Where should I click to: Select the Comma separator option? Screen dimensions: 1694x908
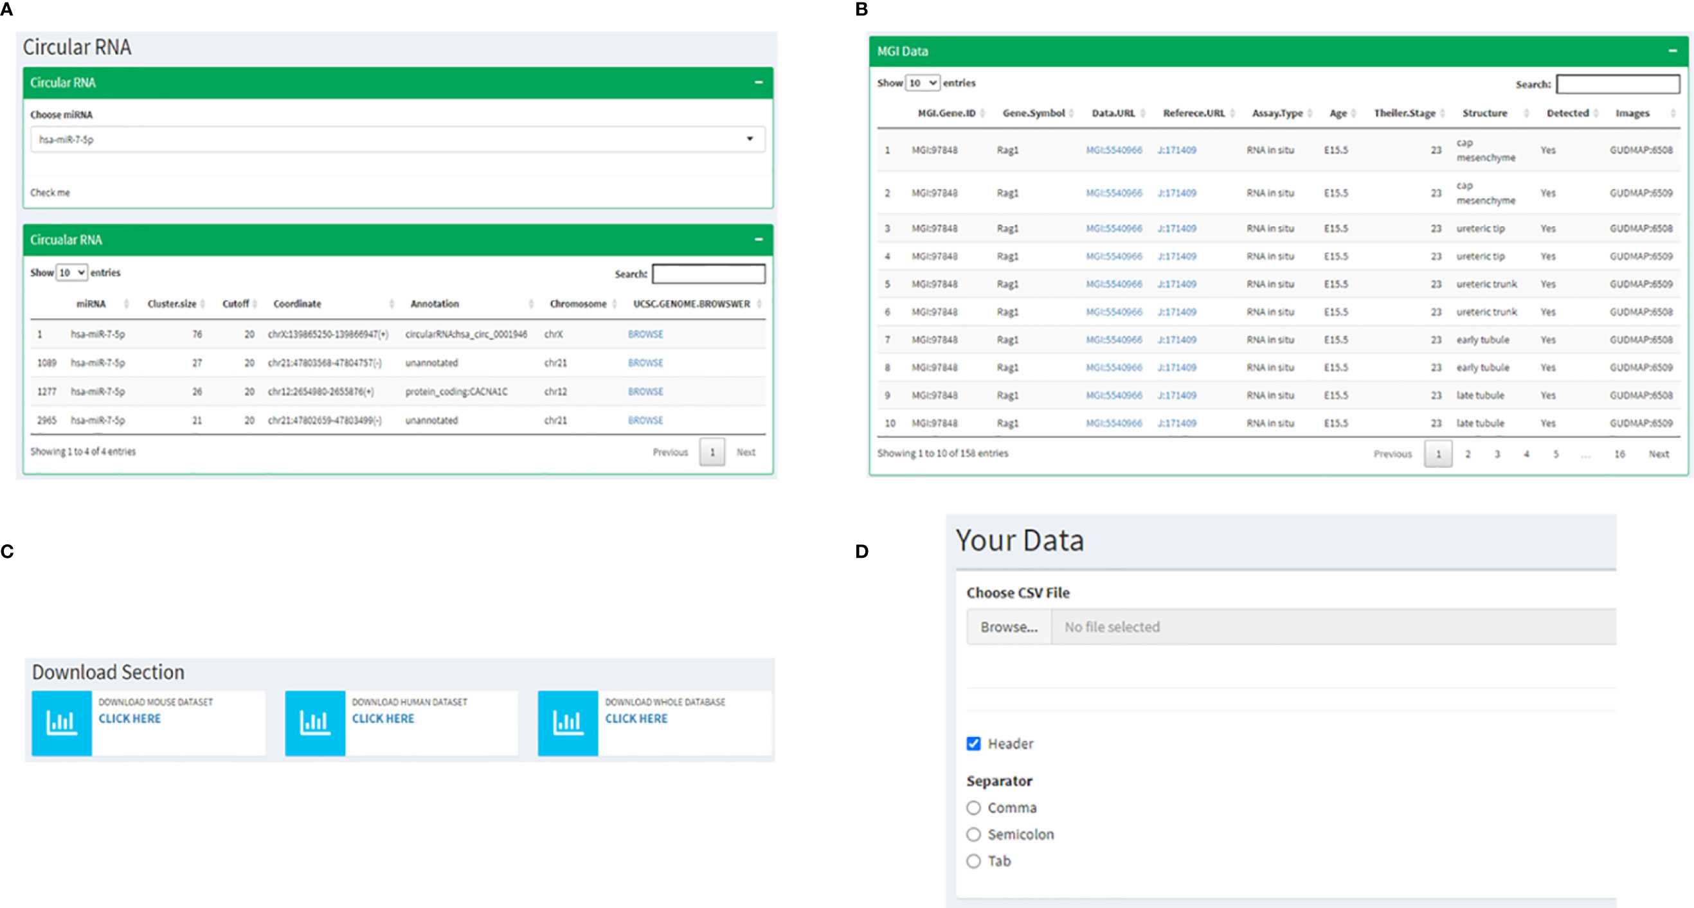(x=973, y=807)
